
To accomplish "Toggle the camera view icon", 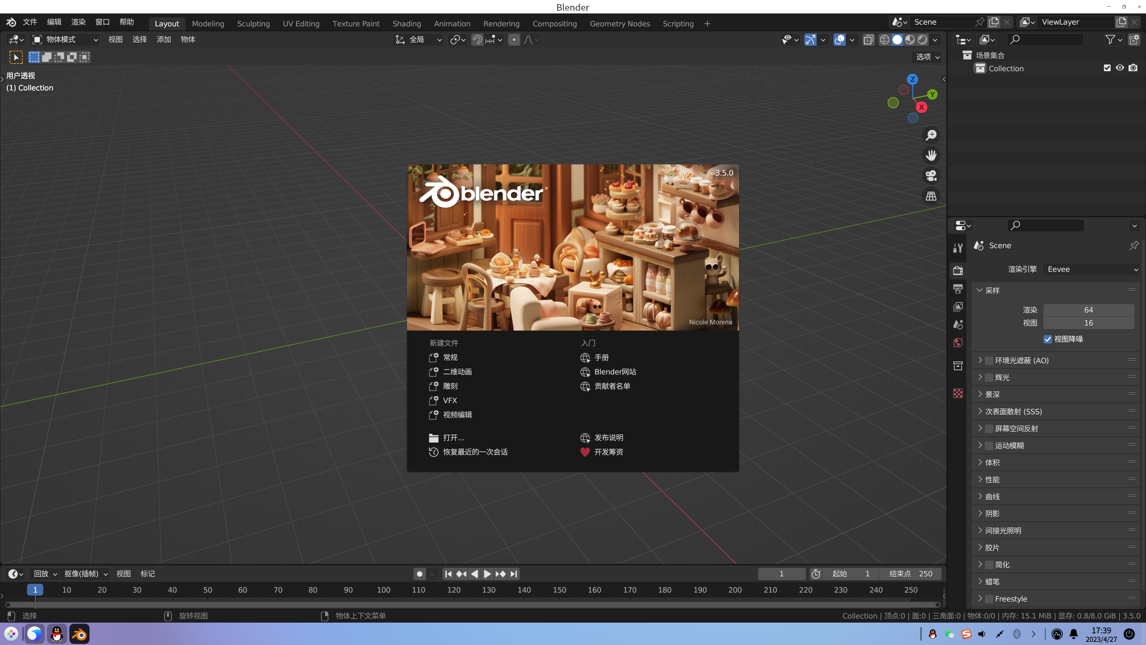I will point(931,176).
